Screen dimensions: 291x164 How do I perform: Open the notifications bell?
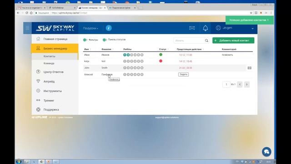coord(205,28)
